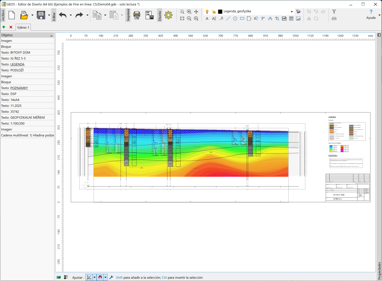Toggle layer lock padlock icon

(x=214, y=12)
